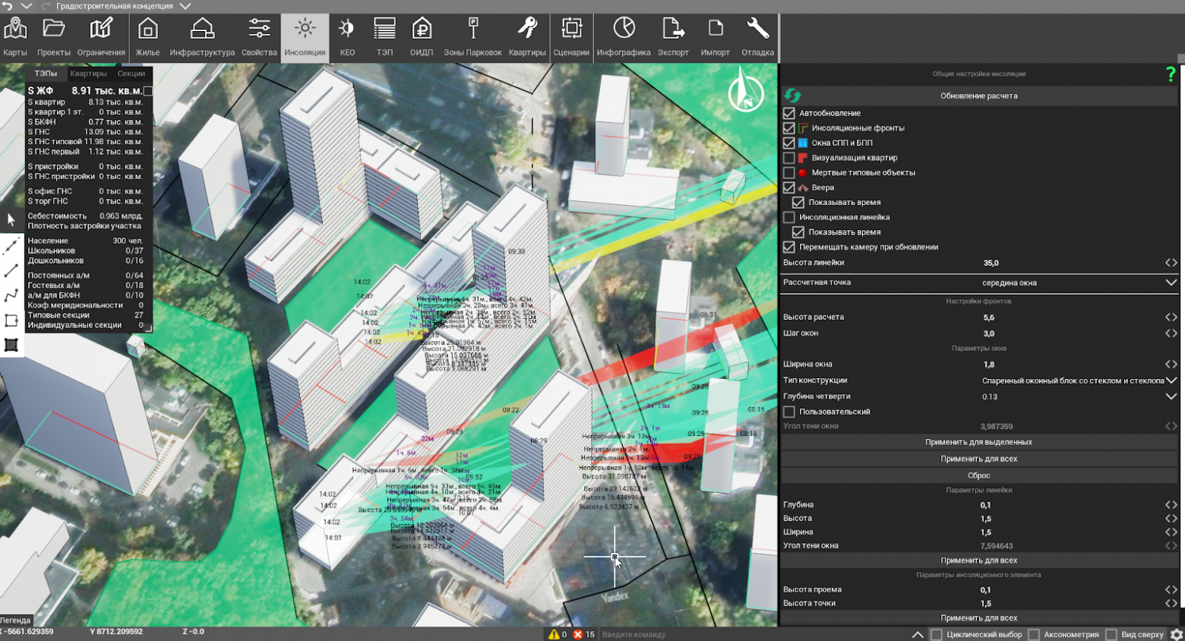Open the Экспорт tool
Viewport: 1185px width, 641px height.
pos(673,36)
